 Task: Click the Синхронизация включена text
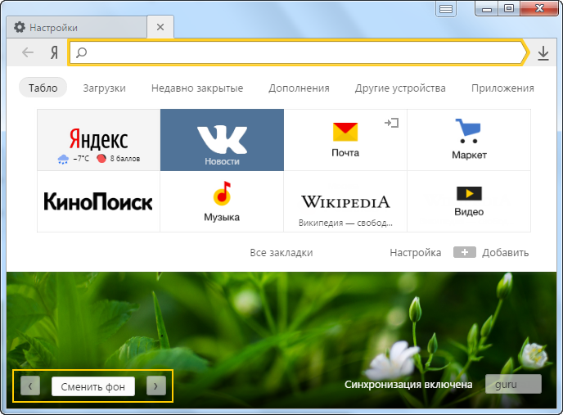(408, 385)
